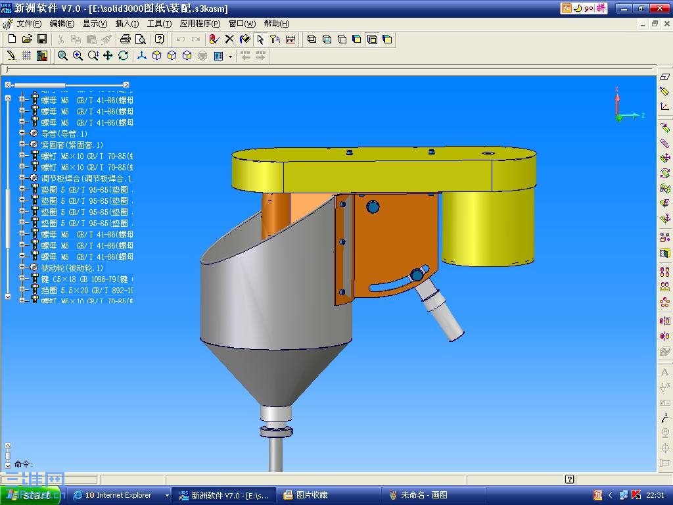Open print preview icon
The width and height of the screenshot is (673, 505).
click(141, 39)
